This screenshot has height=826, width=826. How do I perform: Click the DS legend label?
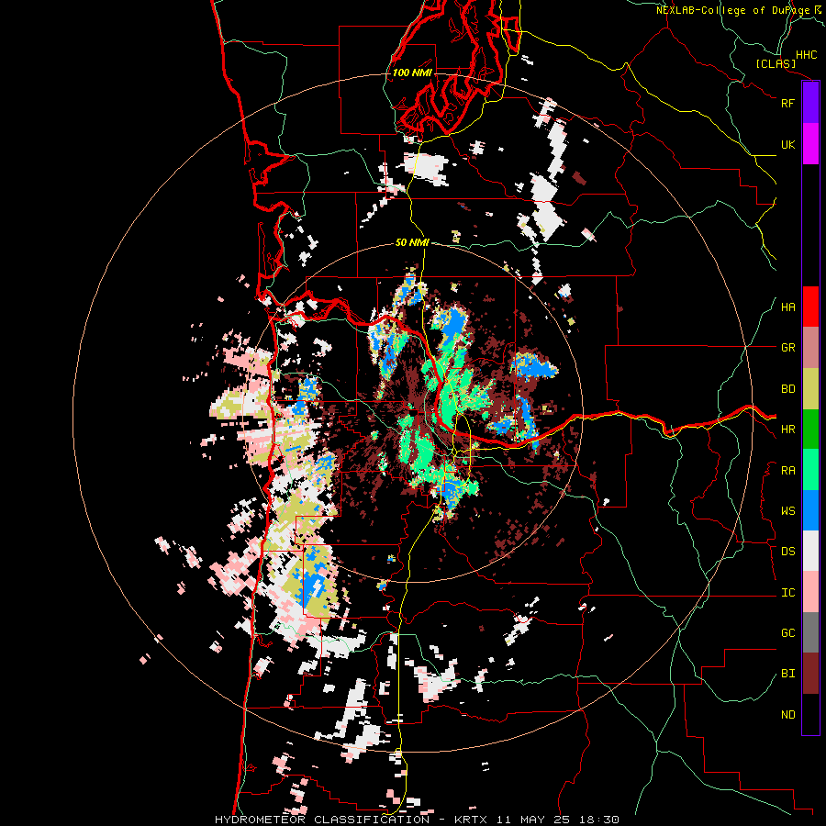(787, 552)
